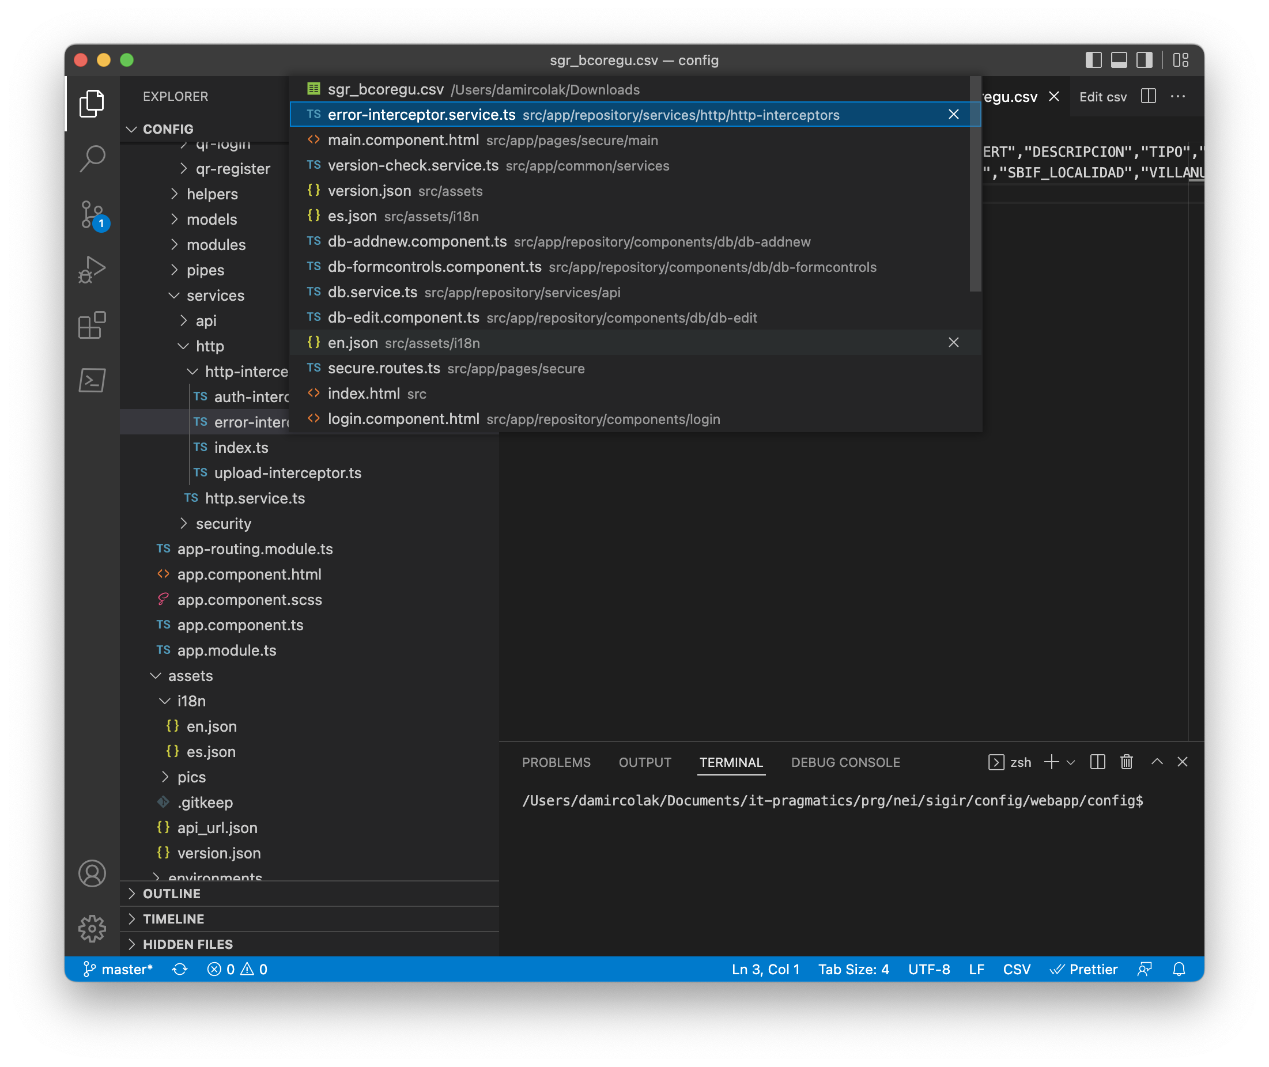Open the Search view in the Activity Bar

(92, 157)
